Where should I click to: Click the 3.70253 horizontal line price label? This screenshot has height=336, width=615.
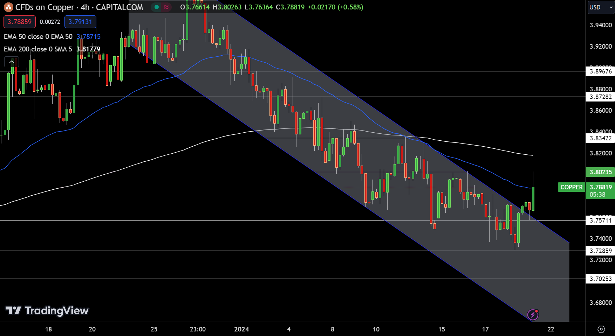[600, 279]
